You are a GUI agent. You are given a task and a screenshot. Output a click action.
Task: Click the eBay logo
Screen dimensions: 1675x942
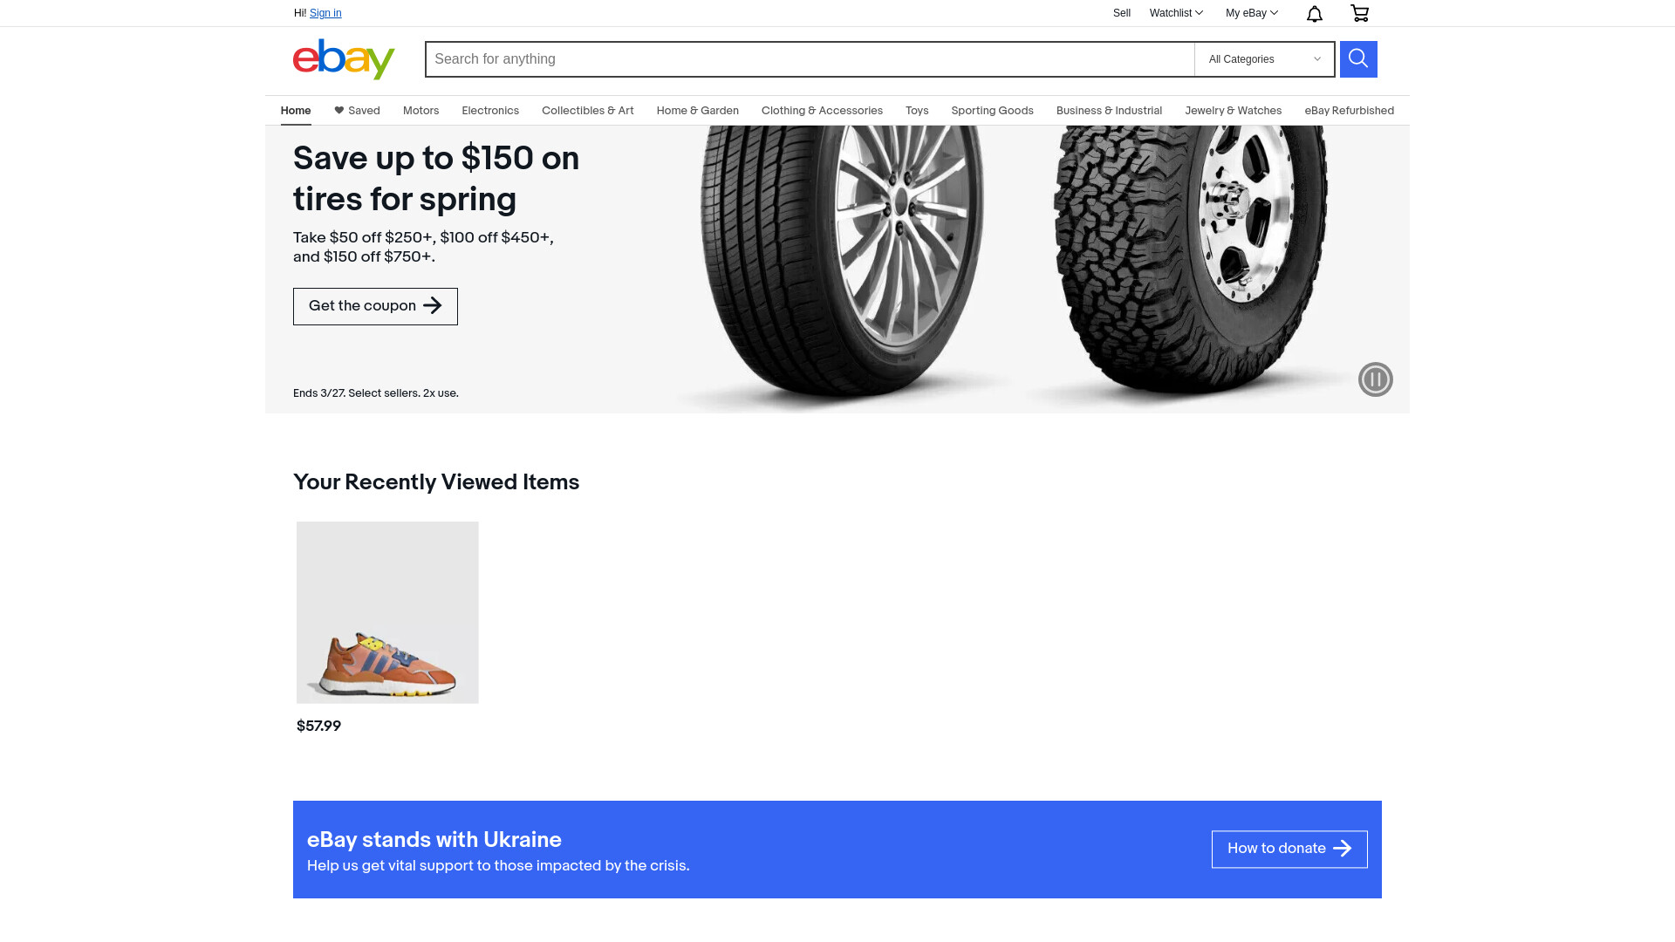344,59
